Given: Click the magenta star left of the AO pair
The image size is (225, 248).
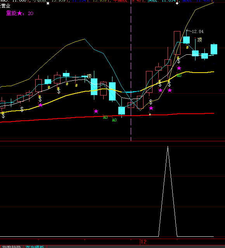Looking at the screenshot, I should 96,111.
